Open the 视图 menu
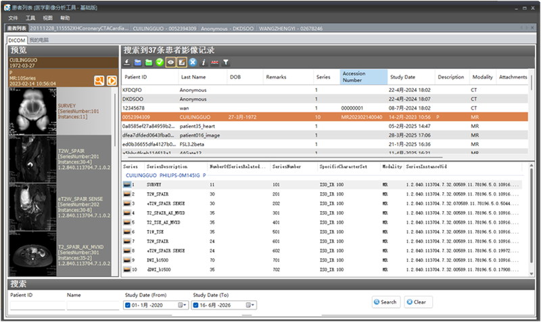Viewport: 541px width, 322px height. [x=47, y=18]
